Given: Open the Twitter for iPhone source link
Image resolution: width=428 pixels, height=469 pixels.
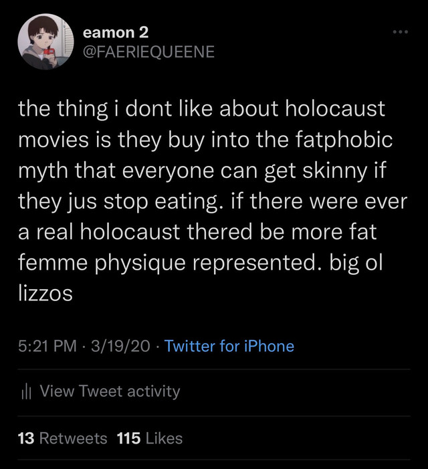Looking at the screenshot, I should [x=229, y=346].
